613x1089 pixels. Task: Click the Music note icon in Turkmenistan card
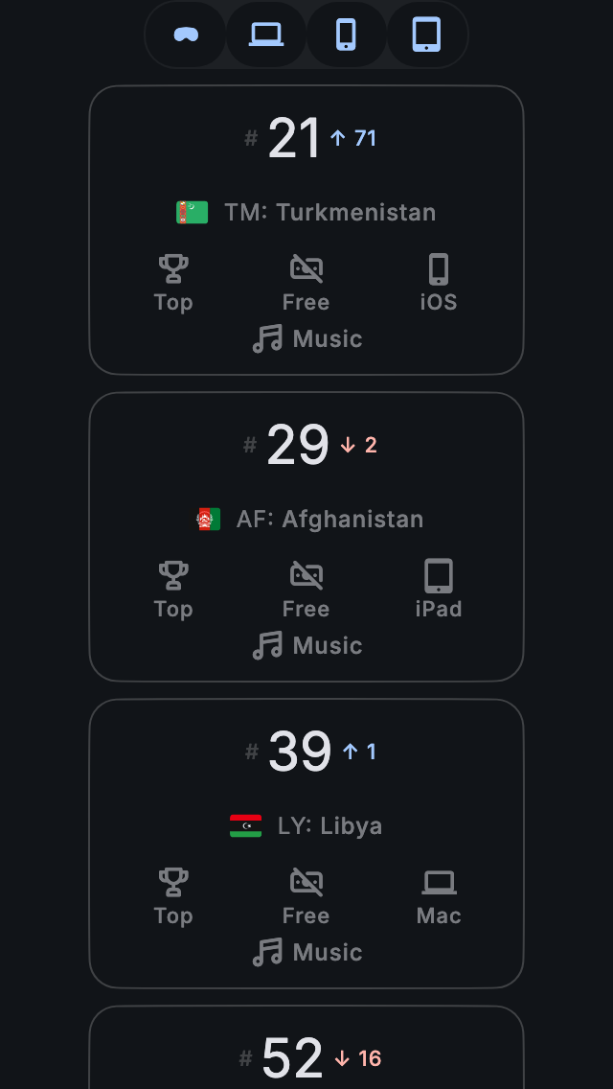click(268, 338)
